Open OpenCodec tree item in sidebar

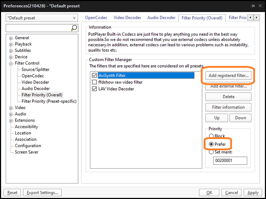[x=33, y=76]
